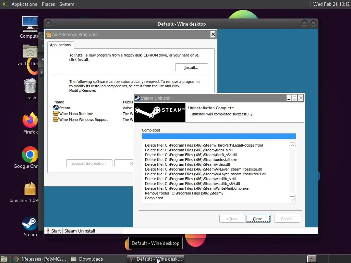Switch to Default Wine desktop taskbar entry
Image resolution: width=351 pixels, height=263 pixels.
[156, 259]
